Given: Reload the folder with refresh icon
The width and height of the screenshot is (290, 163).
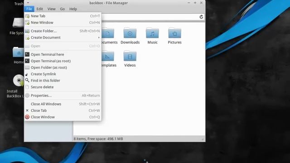Looking at the screenshot, I should coord(201,17).
